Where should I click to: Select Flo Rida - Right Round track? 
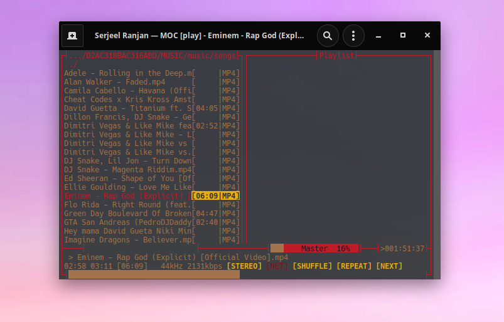point(152,205)
